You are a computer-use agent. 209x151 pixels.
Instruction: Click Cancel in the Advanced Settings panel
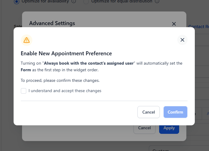pyautogui.click(x=144, y=128)
